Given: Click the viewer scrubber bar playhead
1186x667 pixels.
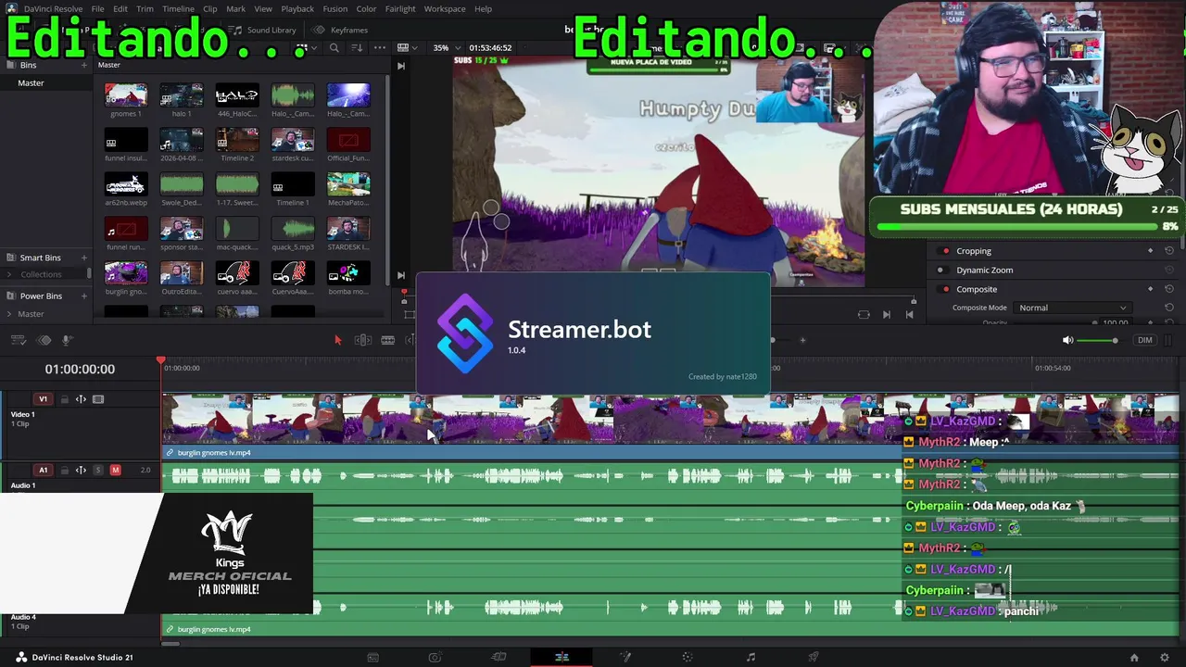Looking at the screenshot, I should pos(404,293).
